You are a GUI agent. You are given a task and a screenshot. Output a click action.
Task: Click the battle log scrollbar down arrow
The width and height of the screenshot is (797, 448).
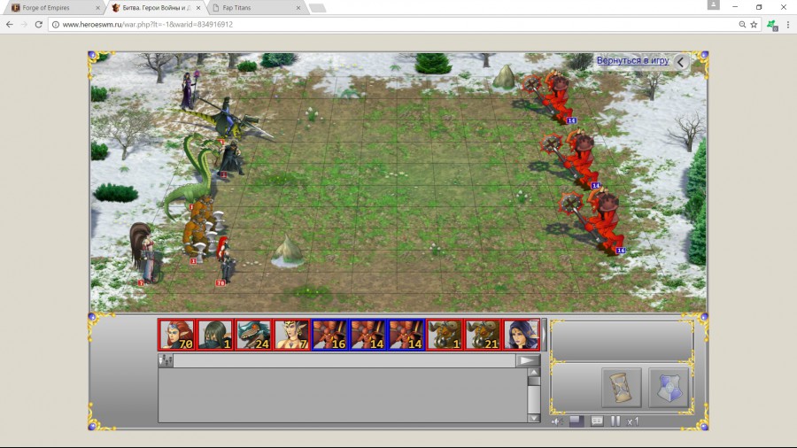click(534, 418)
